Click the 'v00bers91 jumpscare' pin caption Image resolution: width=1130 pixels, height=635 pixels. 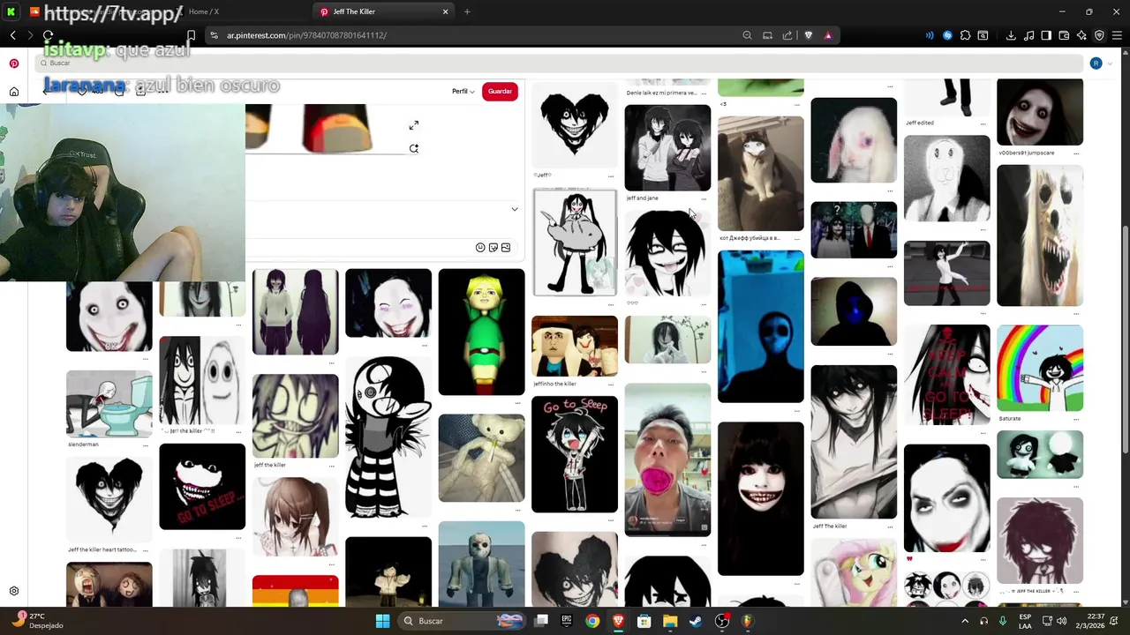(x=1027, y=153)
